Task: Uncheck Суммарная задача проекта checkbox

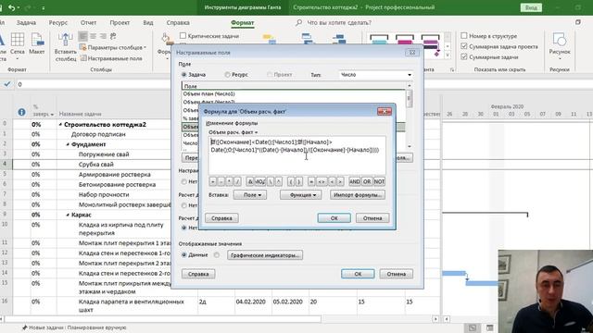Action: pyautogui.click(x=464, y=46)
